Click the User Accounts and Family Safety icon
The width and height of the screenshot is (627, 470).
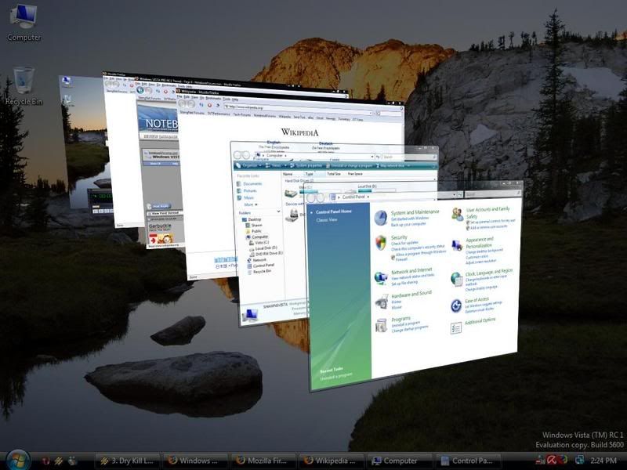[457, 215]
